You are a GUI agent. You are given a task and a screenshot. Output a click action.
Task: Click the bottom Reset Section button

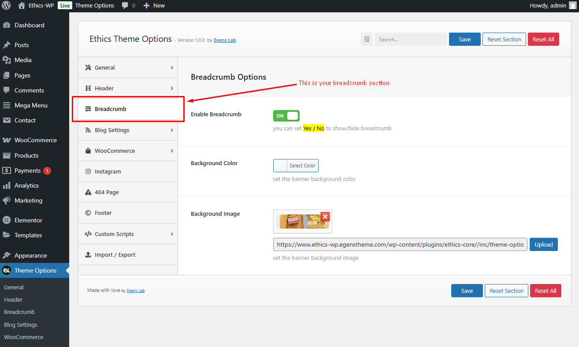click(506, 291)
